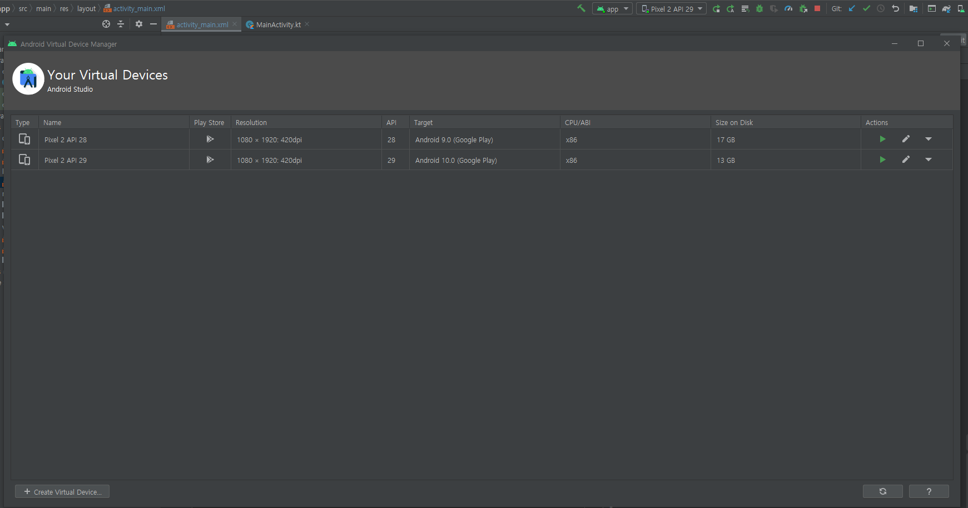This screenshot has width=968, height=508.
Task: Select the Pixel 2 API 29 row name
Action: pyautogui.click(x=66, y=160)
